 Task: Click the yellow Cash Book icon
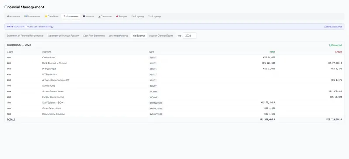click(x=46, y=17)
